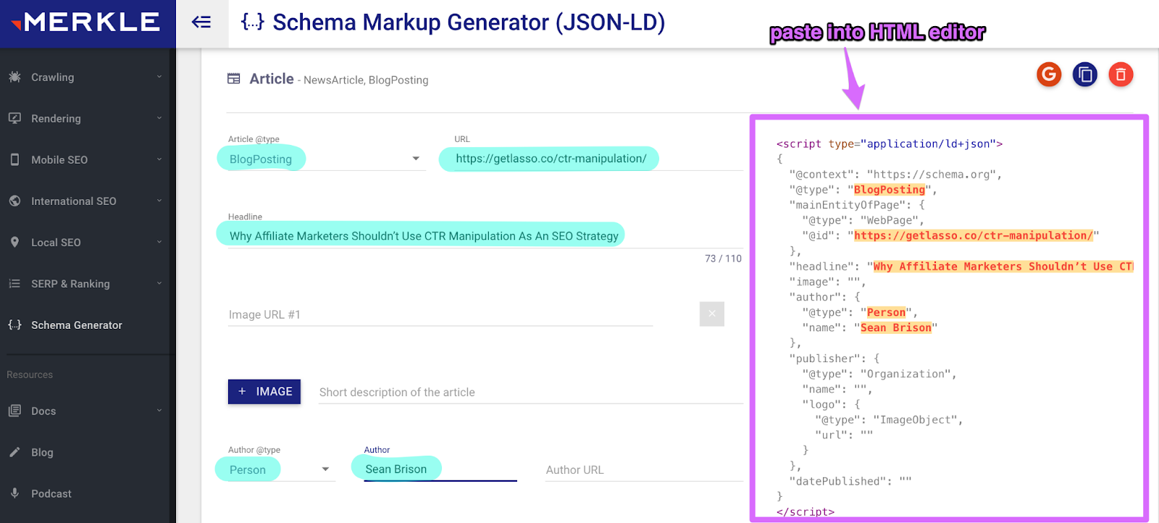
Task: Click the short description input field
Action: (531, 392)
